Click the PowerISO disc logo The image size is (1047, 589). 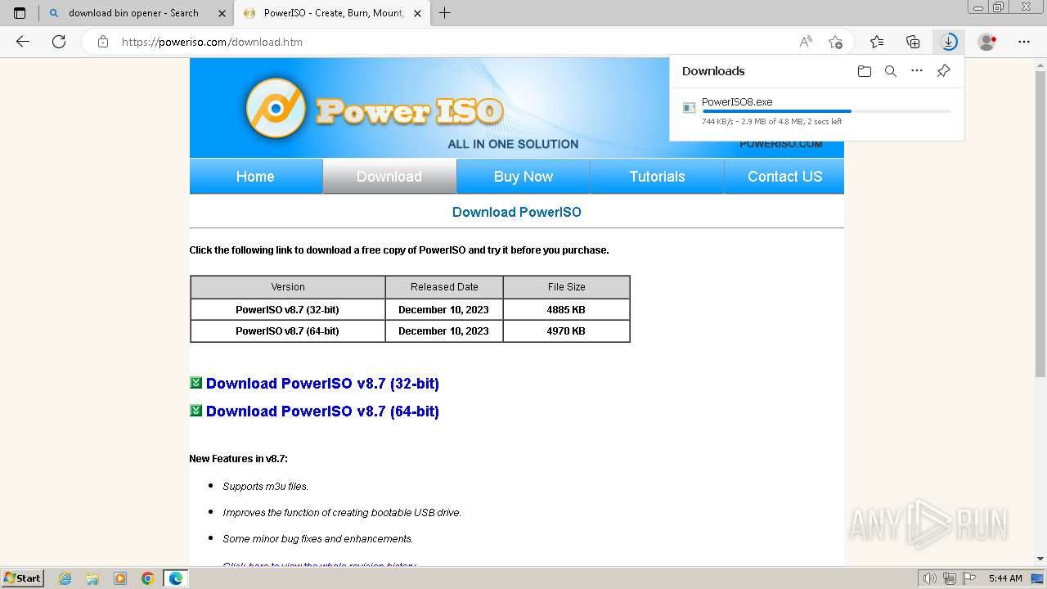tap(276, 108)
